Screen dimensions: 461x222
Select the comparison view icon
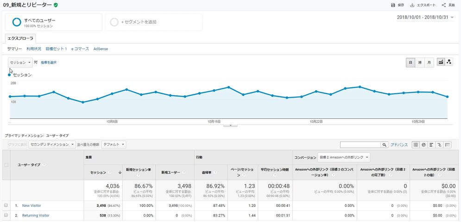pyautogui.click(x=440, y=145)
